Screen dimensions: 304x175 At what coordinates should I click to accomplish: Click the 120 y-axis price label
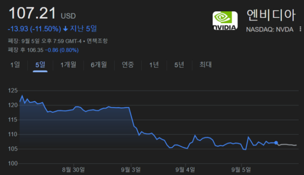click(x=13, y=105)
